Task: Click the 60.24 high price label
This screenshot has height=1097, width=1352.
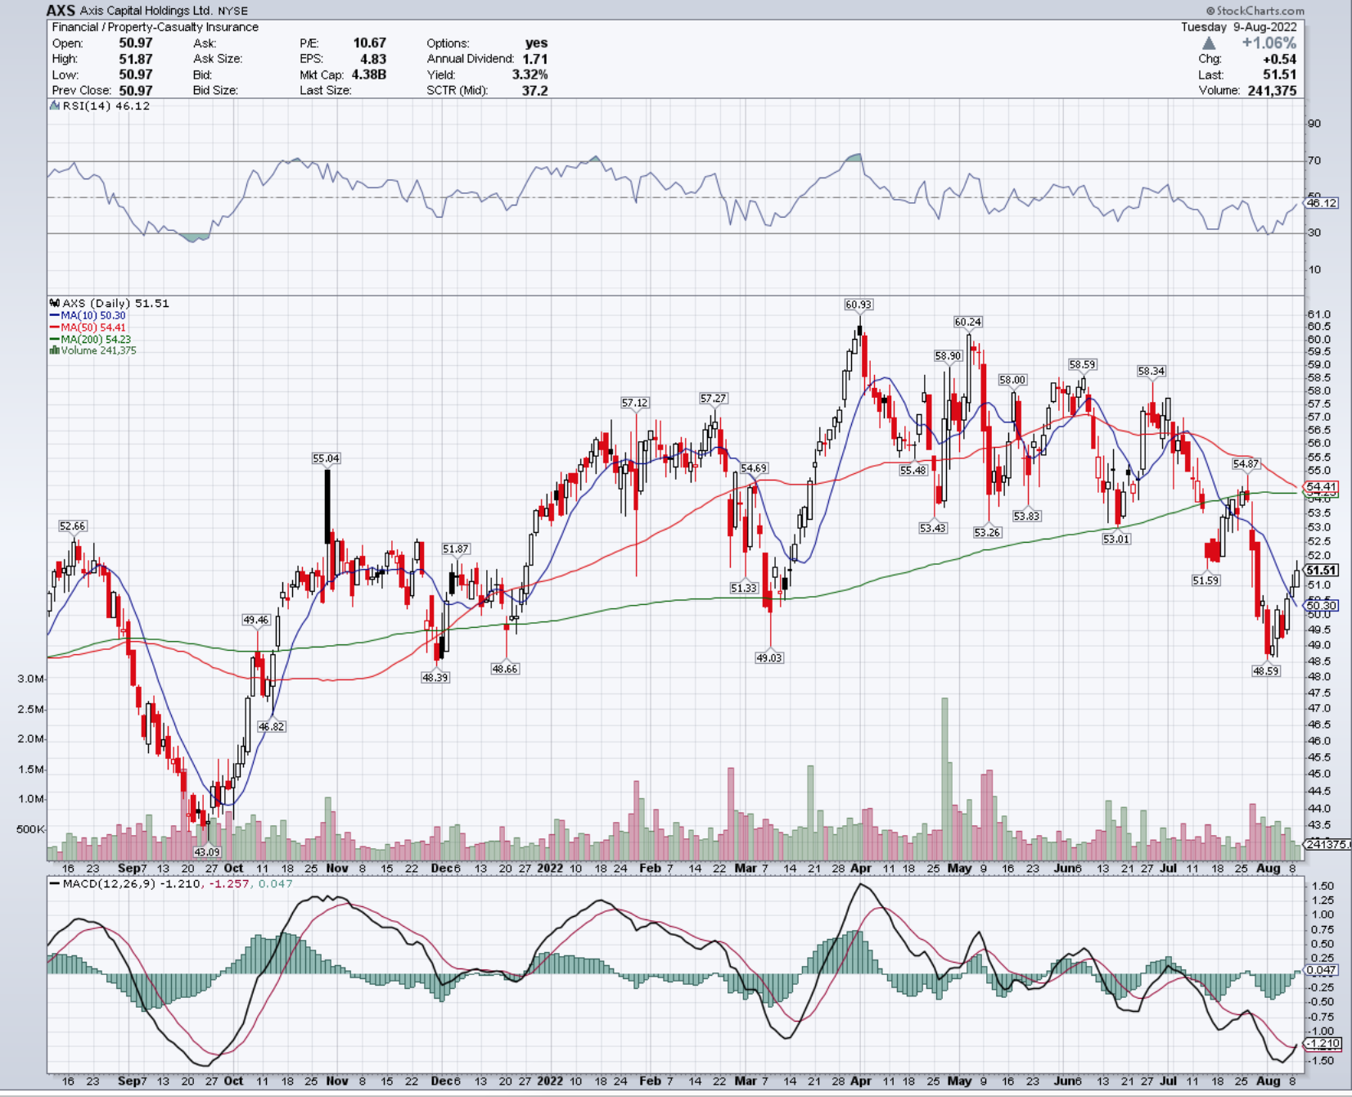Action: click(x=968, y=323)
